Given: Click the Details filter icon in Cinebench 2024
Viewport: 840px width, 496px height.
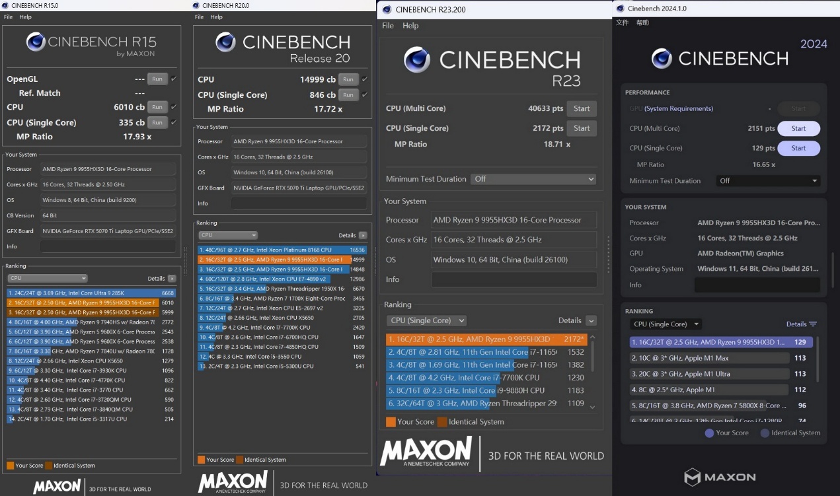Looking at the screenshot, I should pyautogui.click(x=813, y=324).
